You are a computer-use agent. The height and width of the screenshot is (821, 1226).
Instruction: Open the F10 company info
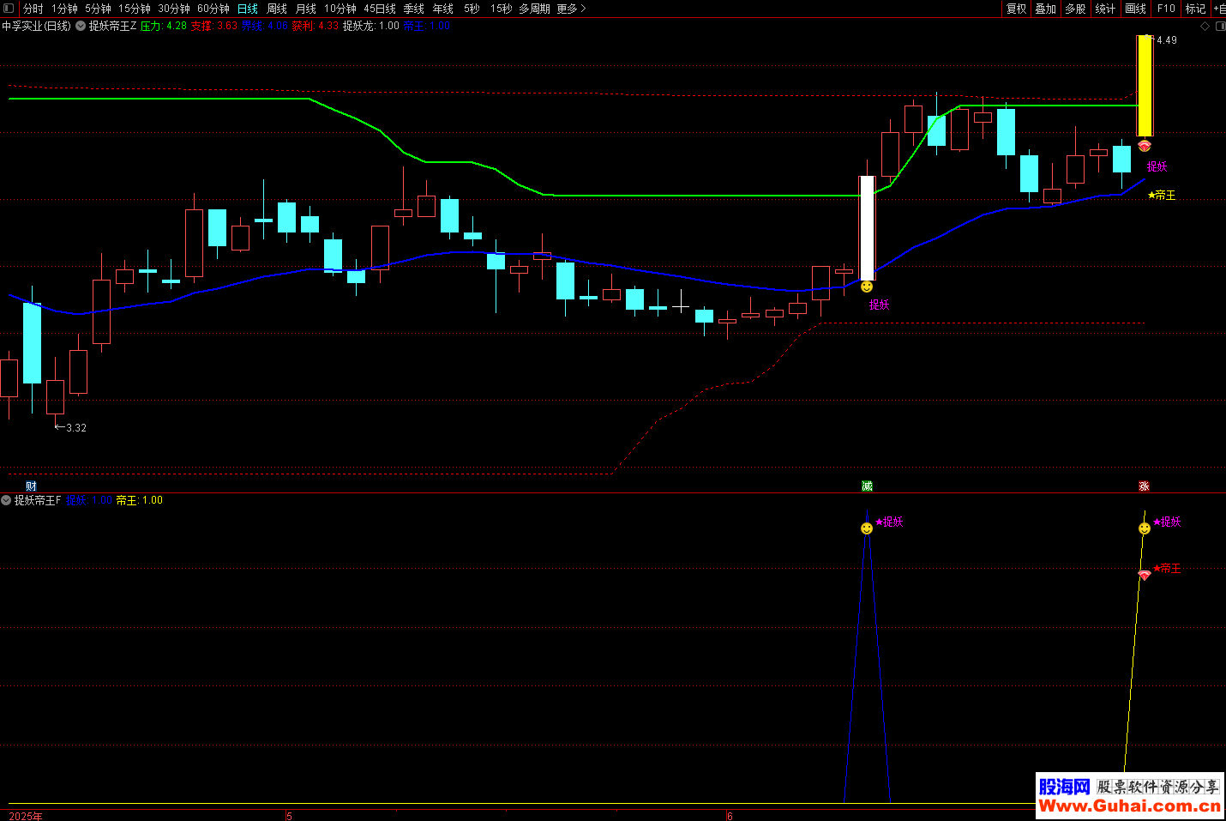pyautogui.click(x=1166, y=9)
